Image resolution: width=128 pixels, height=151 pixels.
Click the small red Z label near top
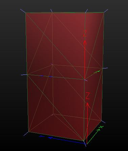click(x=85, y=33)
